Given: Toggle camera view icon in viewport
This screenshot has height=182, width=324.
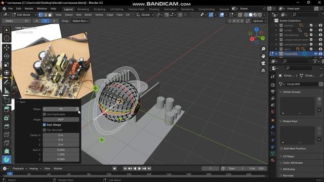Looking at the screenshot, I should (x=263, y=63).
